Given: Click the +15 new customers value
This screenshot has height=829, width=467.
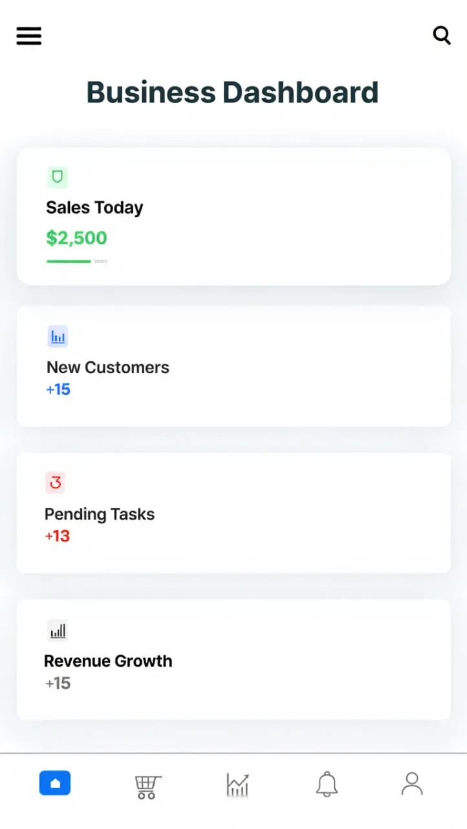Looking at the screenshot, I should [58, 390].
